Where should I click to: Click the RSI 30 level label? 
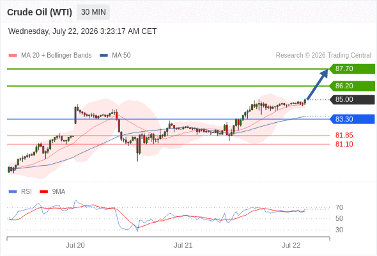click(339, 230)
